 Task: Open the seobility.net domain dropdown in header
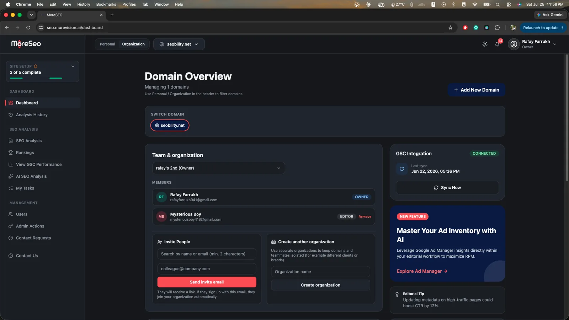[179, 44]
